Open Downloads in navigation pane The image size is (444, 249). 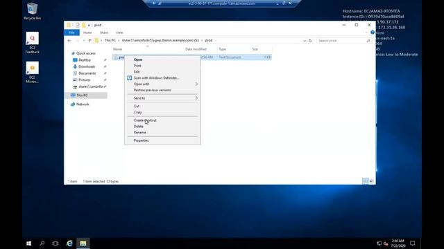coord(87,66)
